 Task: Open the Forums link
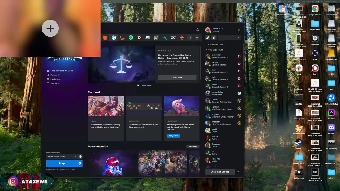[53, 75]
